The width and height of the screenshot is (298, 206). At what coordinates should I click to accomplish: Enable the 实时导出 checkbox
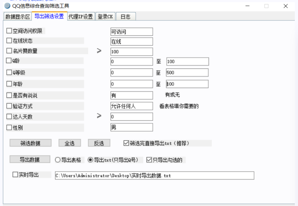[15, 174]
